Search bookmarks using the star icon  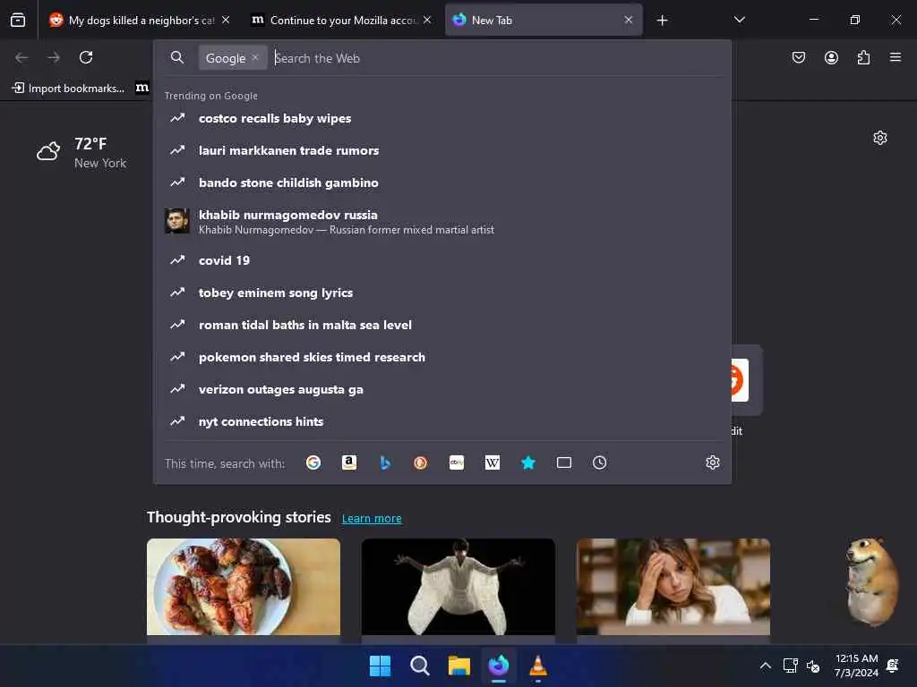528,462
